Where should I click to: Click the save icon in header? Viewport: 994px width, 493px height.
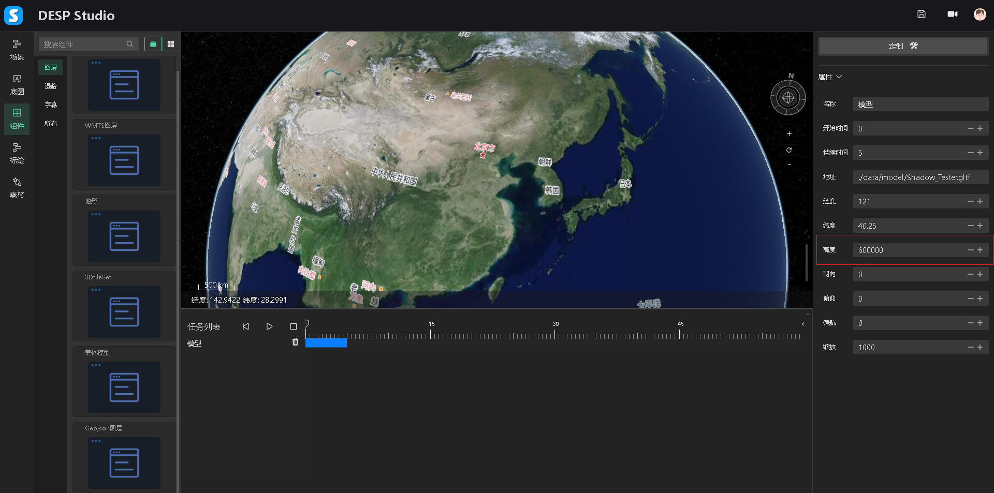pyautogui.click(x=921, y=14)
